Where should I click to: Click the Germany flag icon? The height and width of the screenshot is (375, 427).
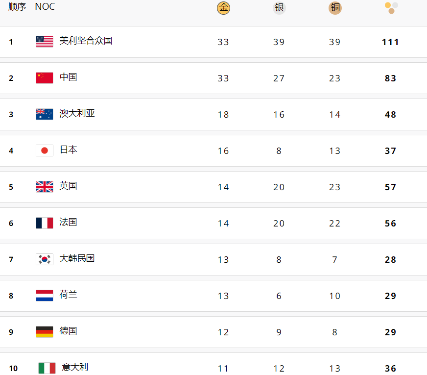[45, 332]
